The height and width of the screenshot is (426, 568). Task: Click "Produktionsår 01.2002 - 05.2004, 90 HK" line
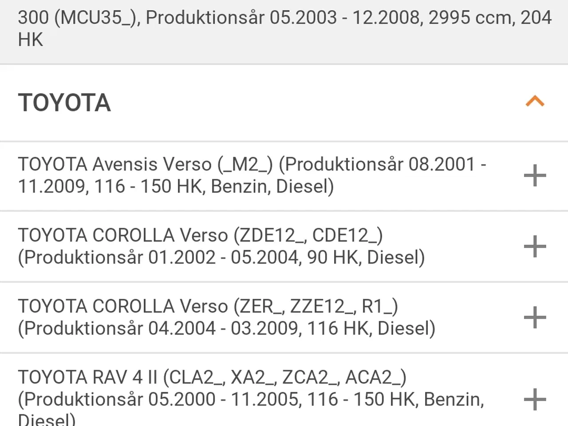click(221, 257)
